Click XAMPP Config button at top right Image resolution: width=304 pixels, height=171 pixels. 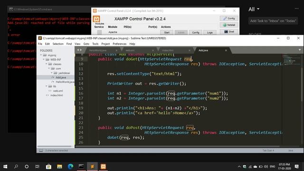pos(229,19)
